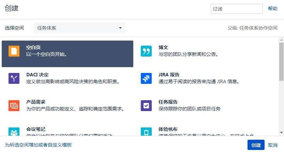Click the orange 空白页 blank page icon
Screen dimensions: 284x152
pyautogui.click(x=14, y=51)
